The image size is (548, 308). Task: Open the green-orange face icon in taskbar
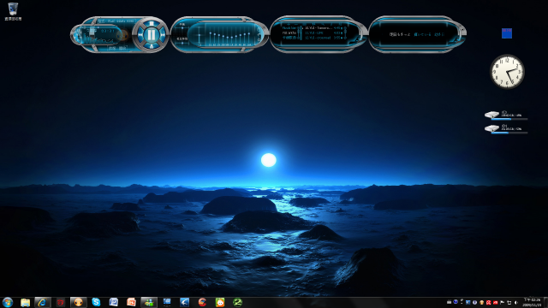220,302
